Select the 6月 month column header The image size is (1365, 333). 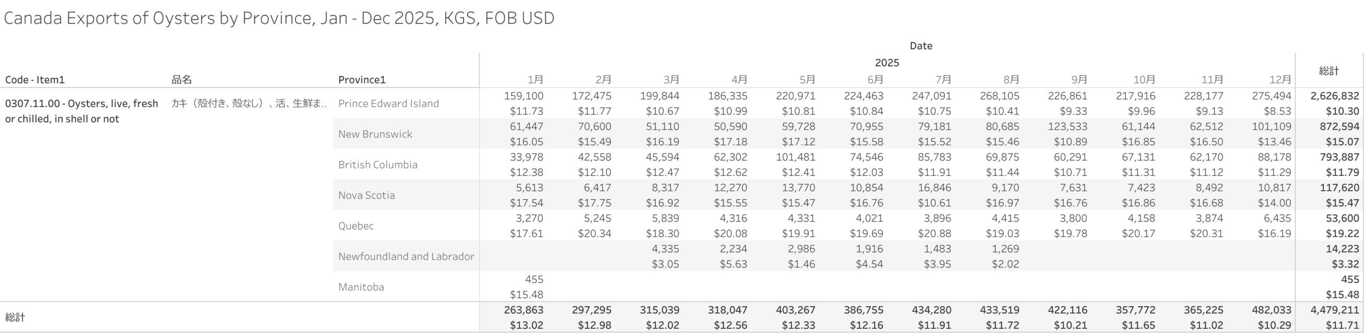click(875, 80)
